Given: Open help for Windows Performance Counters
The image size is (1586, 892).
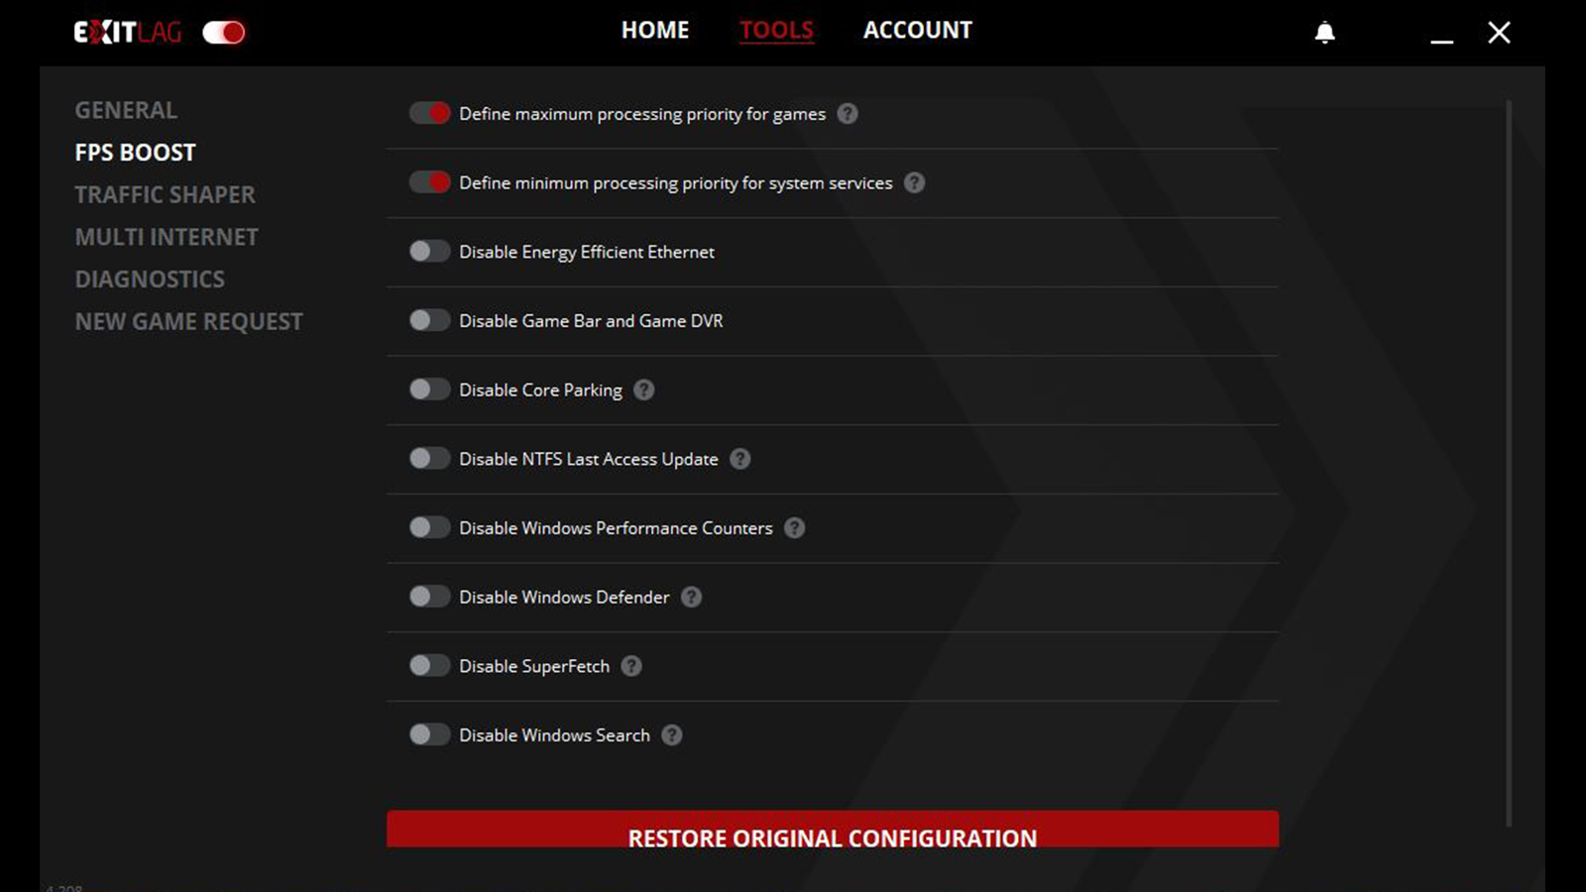Looking at the screenshot, I should coord(794,528).
